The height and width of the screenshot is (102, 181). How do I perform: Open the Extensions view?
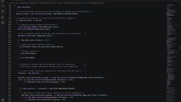coord(3,23)
